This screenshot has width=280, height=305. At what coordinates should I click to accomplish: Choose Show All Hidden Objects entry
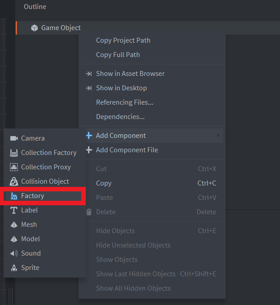click(x=152, y=288)
